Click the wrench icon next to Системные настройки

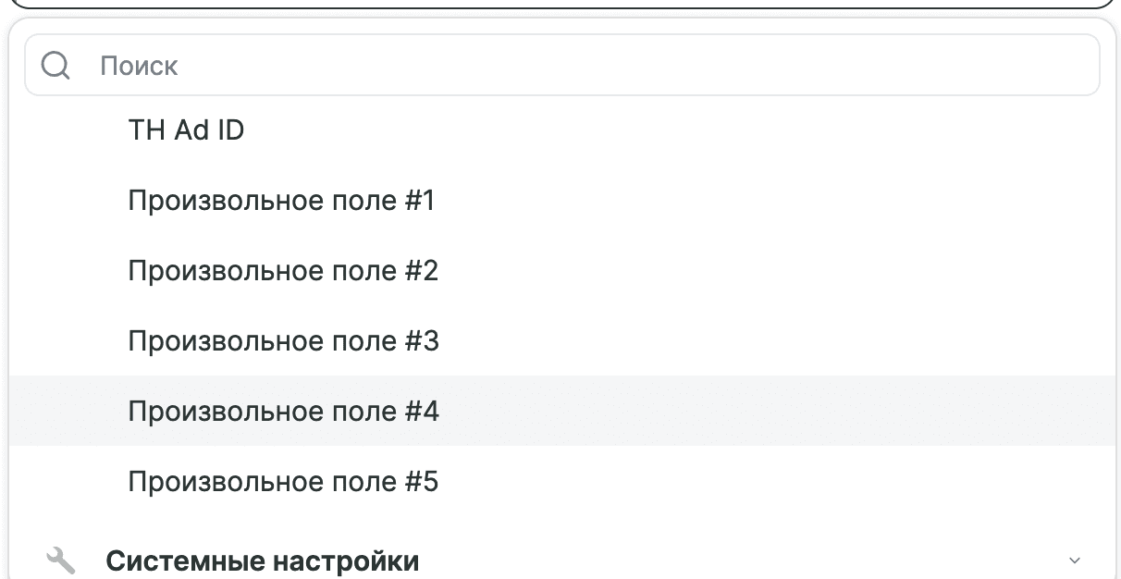59,559
